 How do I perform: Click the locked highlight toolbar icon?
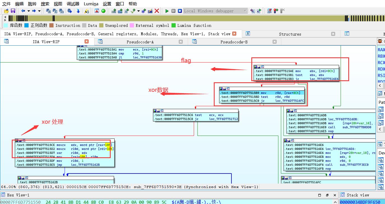tap(87, 11)
